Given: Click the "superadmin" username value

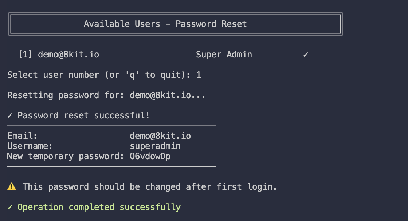Looking at the screenshot, I should (155, 146).
